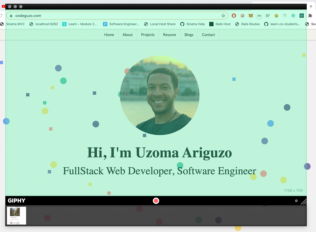Open GIPHY Capture settings gear
The image size is (316, 232).
pyautogui.click(x=296, y=201)
